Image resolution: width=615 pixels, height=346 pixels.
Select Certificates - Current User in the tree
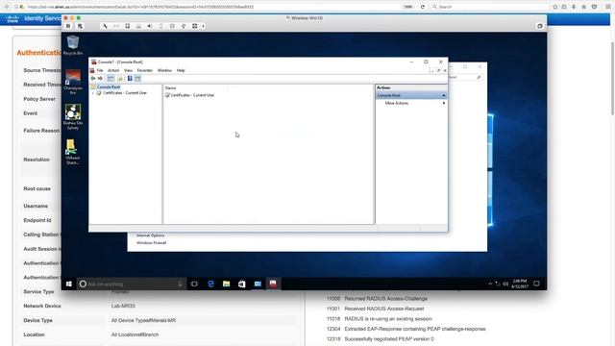[x=125, y=93]
